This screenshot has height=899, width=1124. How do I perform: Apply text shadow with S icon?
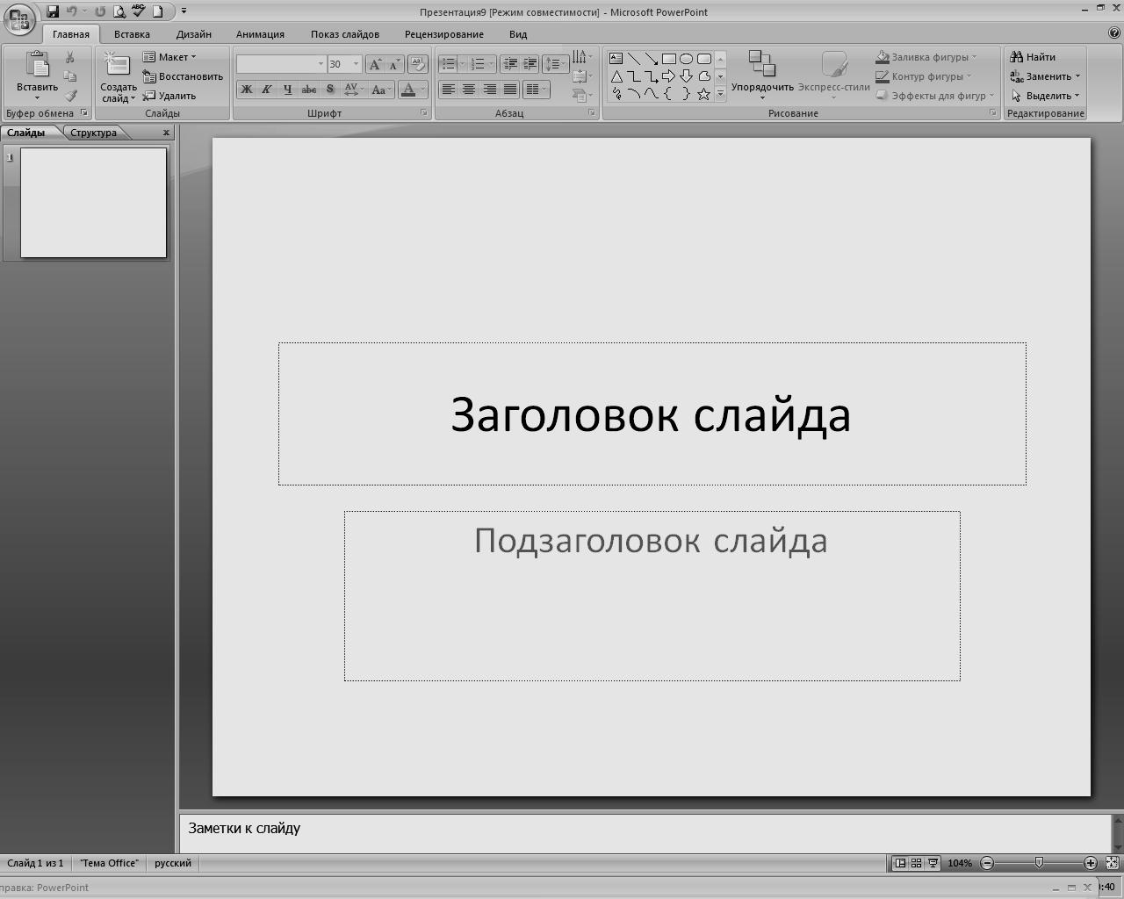coord(330,90)
